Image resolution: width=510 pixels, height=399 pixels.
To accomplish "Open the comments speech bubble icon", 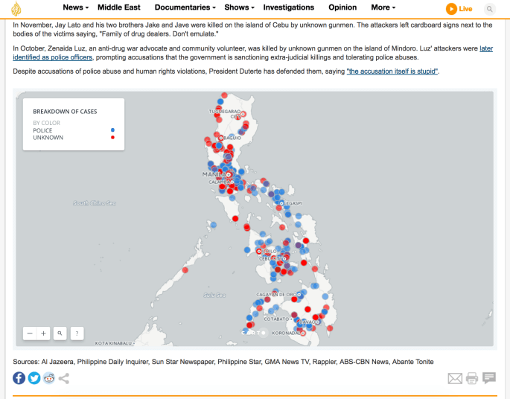I will [489, 378].
